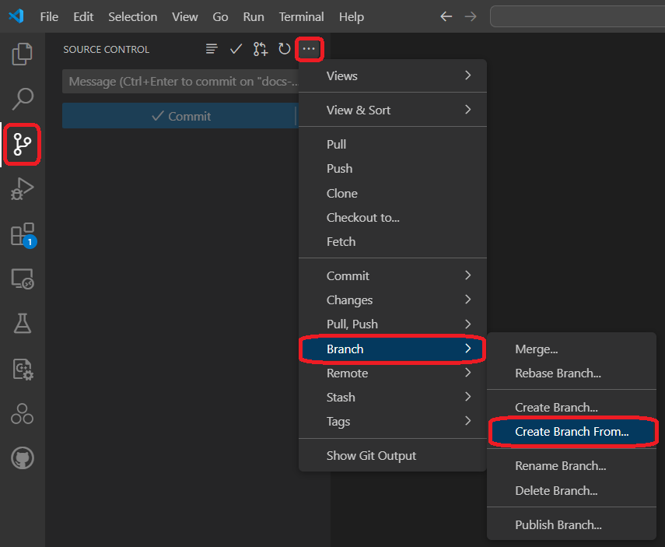Expand the Tags submenu

(393, 421)
